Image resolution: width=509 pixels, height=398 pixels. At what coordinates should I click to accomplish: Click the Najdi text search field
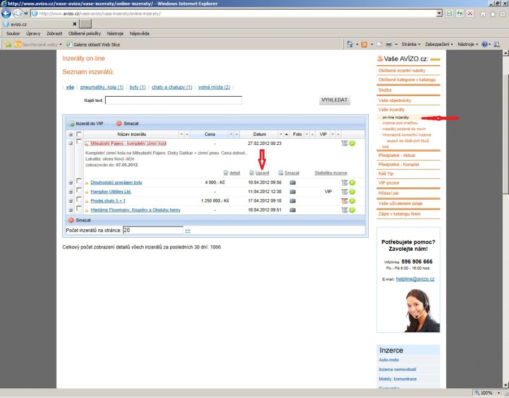174,100
